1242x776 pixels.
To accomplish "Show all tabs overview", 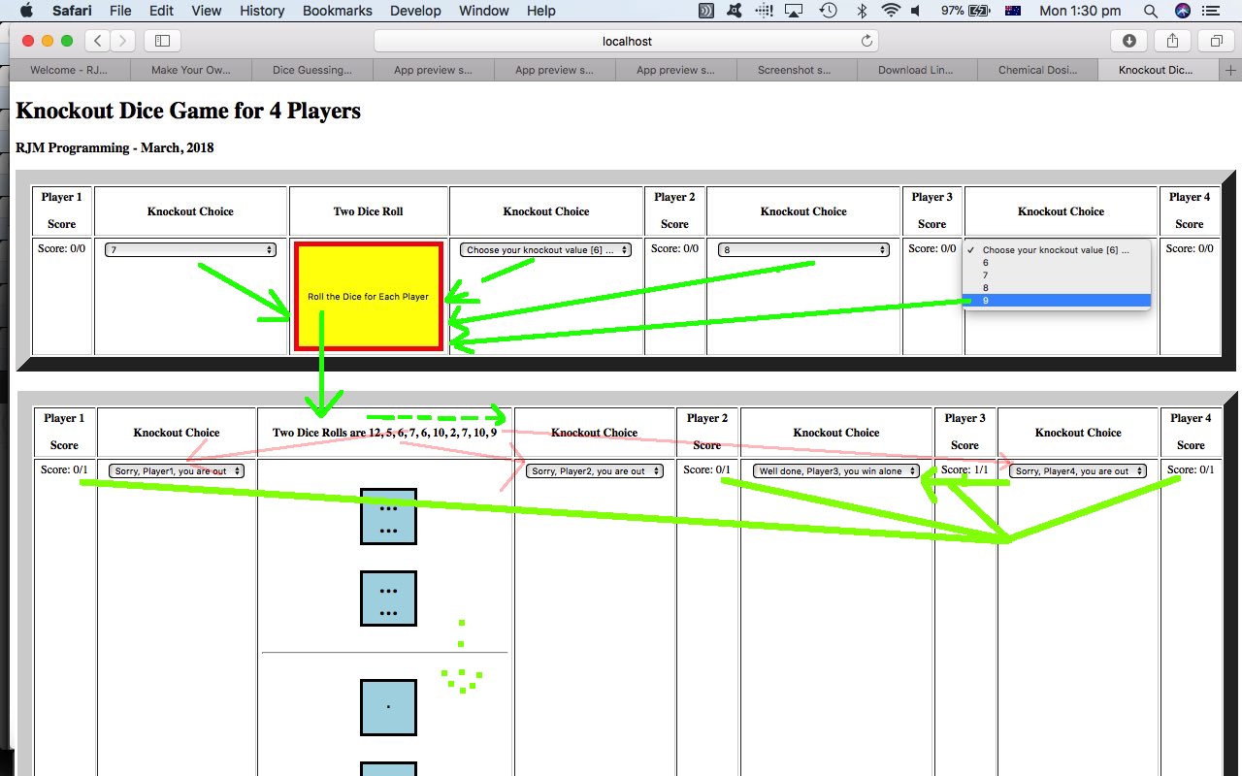I will pos(1216,41).
